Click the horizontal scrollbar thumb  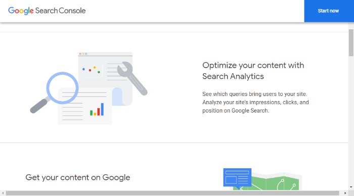tap(172, 193)
